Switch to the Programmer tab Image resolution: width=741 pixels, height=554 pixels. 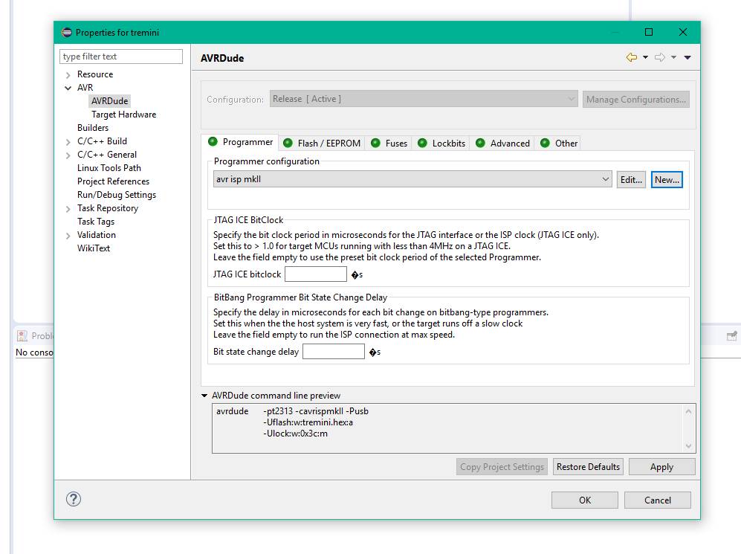(241, 142)
